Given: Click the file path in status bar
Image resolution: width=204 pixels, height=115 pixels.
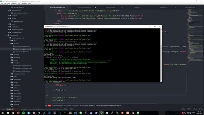Looking at the screenshot, I should (x=45, y=109).
